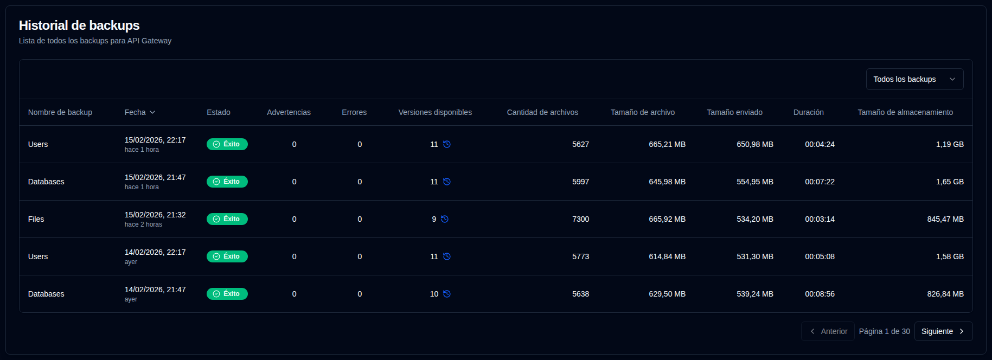Click the Duración column header

pyautogui.click(x=808, y=112)
